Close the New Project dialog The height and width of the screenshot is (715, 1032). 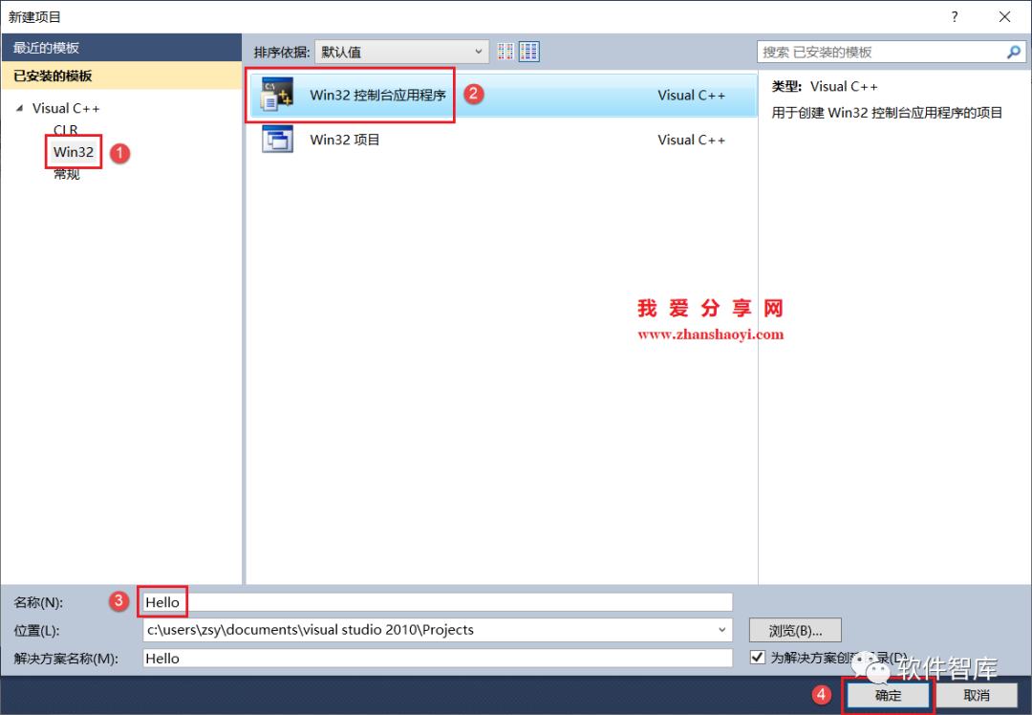1004,16
